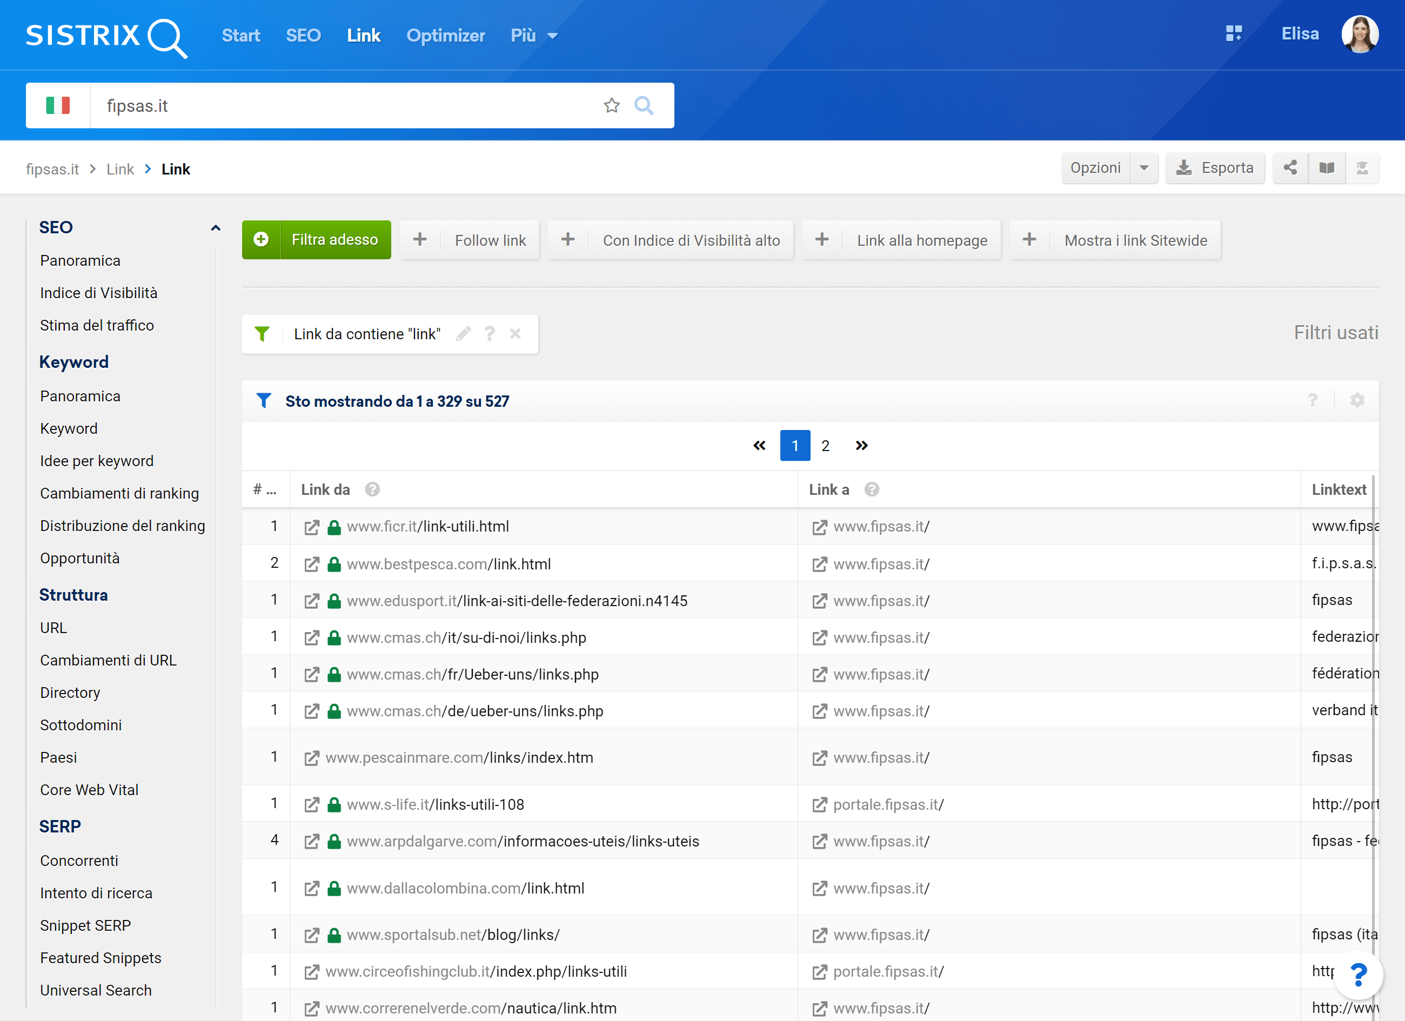The image size is (1405, 1021).
Task: Add 'Con Indice di Visibilità alto' filter
Action: (x=671, y=240)
